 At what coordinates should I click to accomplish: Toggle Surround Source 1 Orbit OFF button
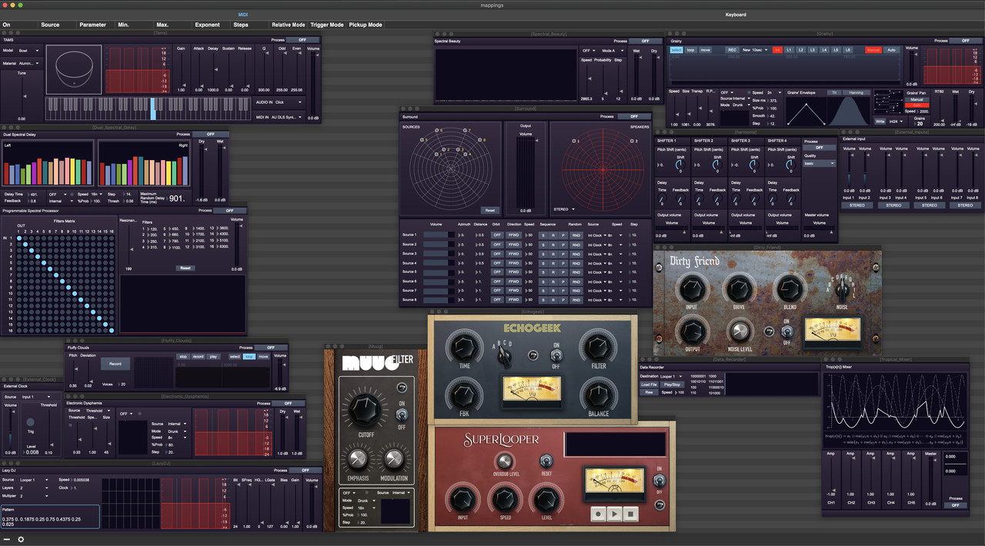click(x=497, y=235)
